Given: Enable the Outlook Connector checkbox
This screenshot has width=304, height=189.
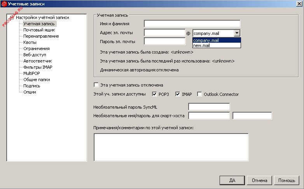Looking at the screenshot, I should pyautogui.click(x=200, y=94).
